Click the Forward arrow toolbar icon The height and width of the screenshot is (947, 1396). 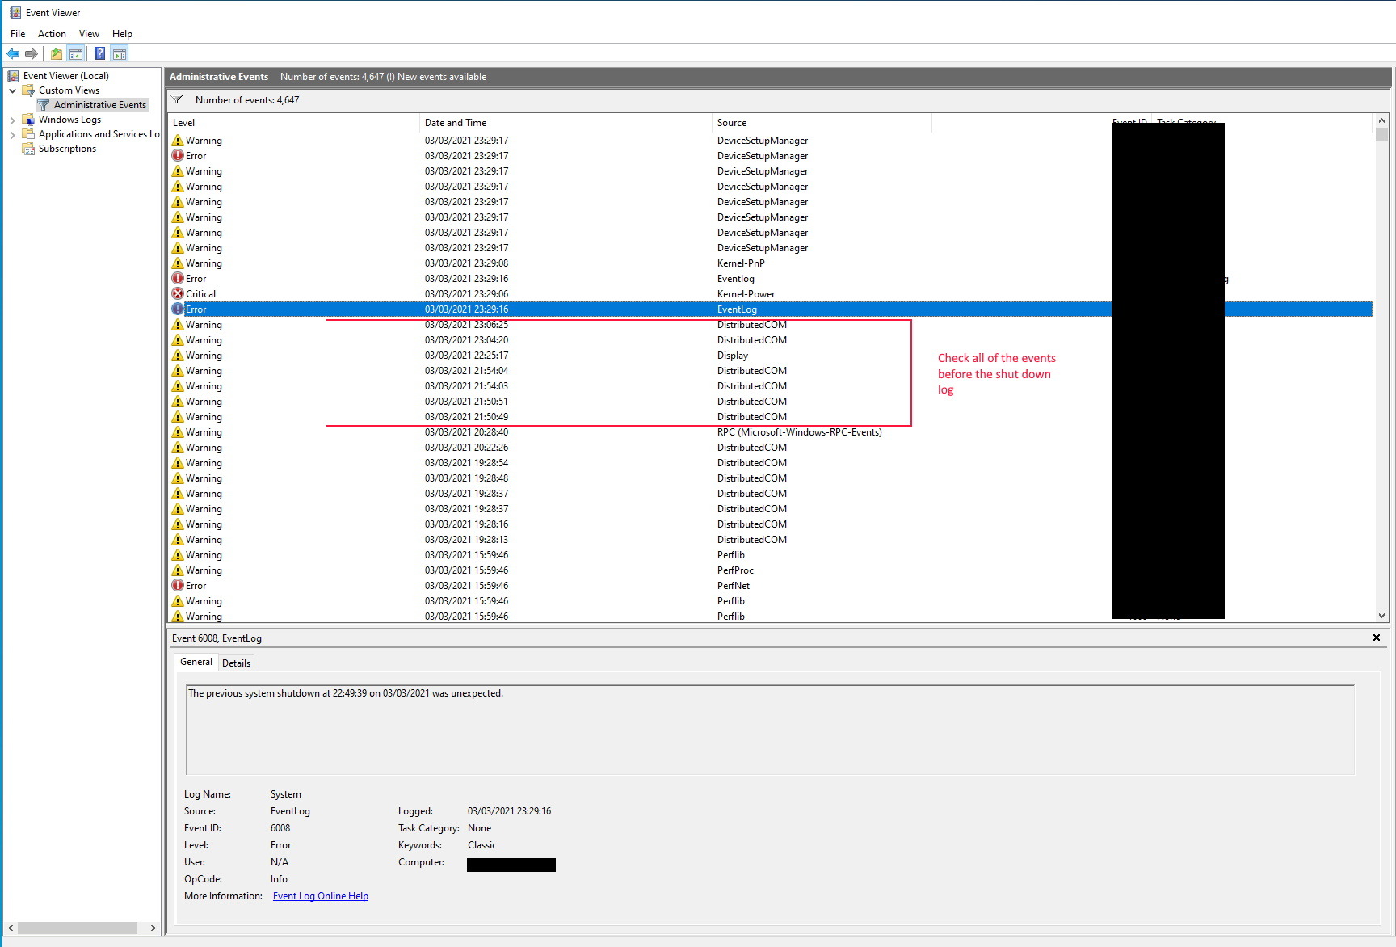click(x=32, y=54)
